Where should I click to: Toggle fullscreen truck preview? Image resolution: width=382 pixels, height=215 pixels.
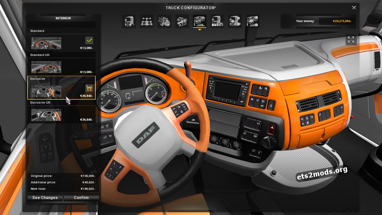click(351, 39)
